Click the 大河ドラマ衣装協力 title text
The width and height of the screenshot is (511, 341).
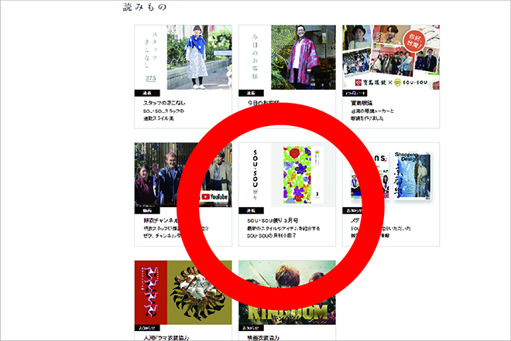[x=166, y=338]
